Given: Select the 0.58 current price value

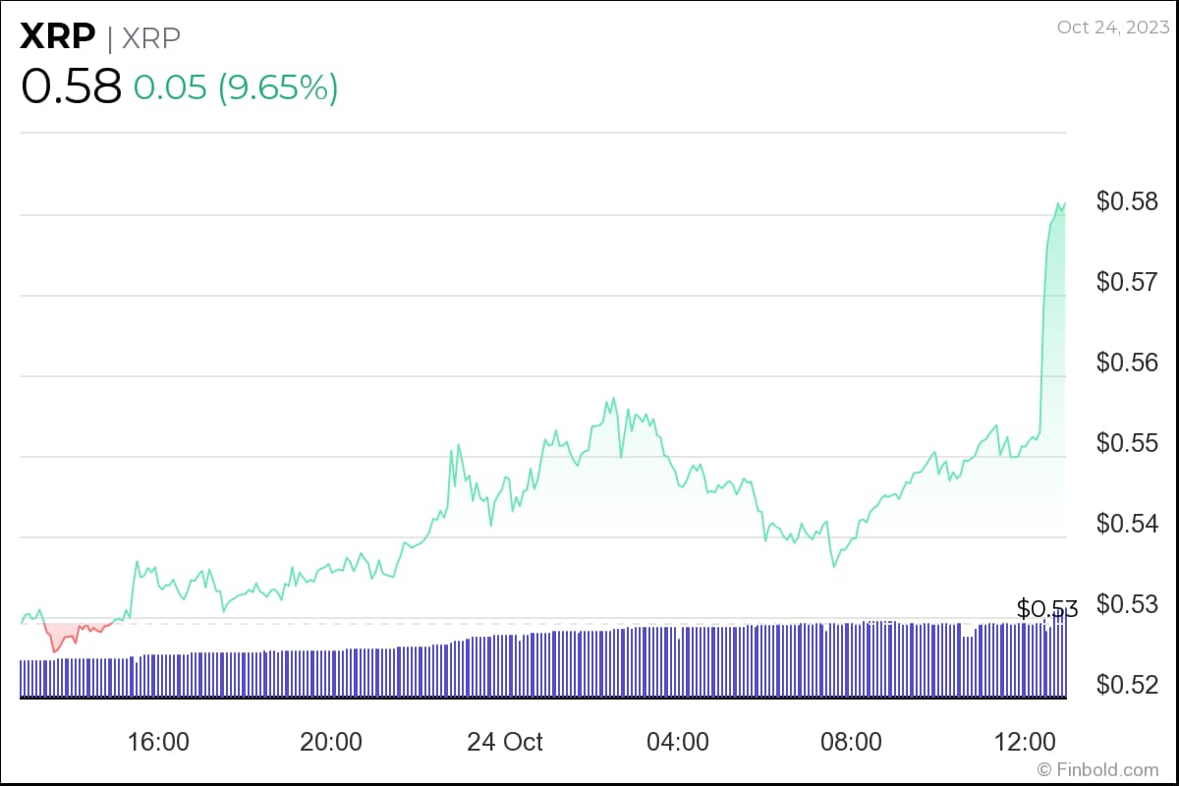Looking at the screenshot, I should [x=71, y=86].
